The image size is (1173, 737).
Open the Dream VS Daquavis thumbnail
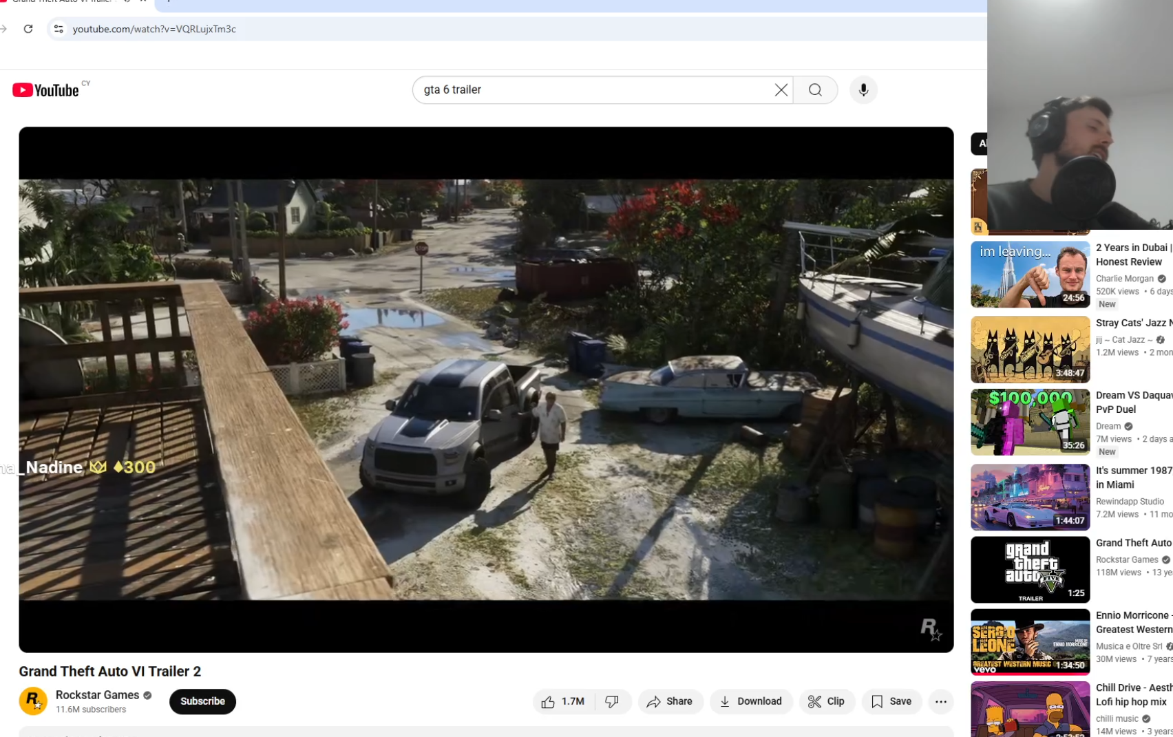[x=1030, y=422]
